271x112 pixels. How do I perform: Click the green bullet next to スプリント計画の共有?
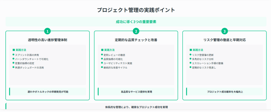pyautogui.click(x=13, y=54)
